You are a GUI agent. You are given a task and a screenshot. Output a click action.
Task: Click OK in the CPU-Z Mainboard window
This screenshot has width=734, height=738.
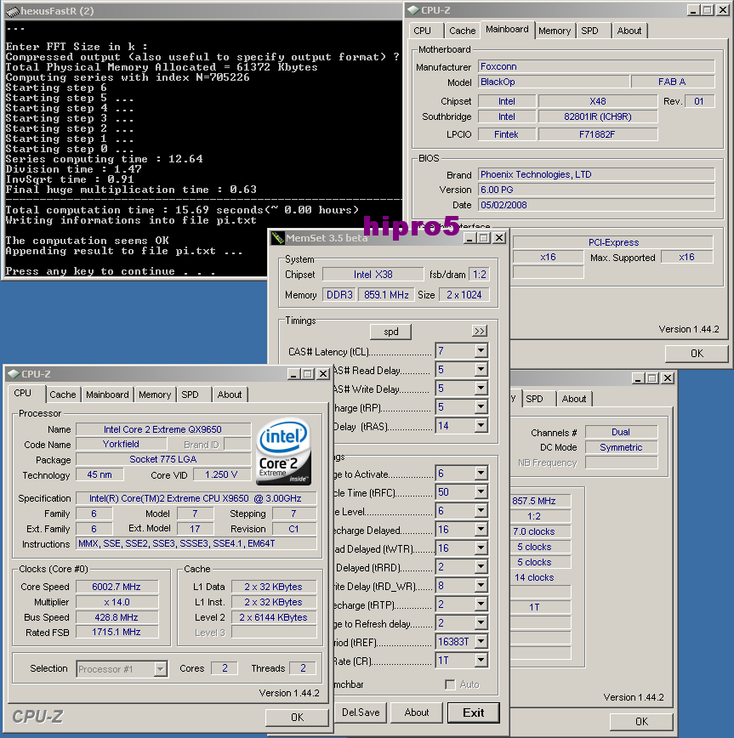[x=697, y=354]
